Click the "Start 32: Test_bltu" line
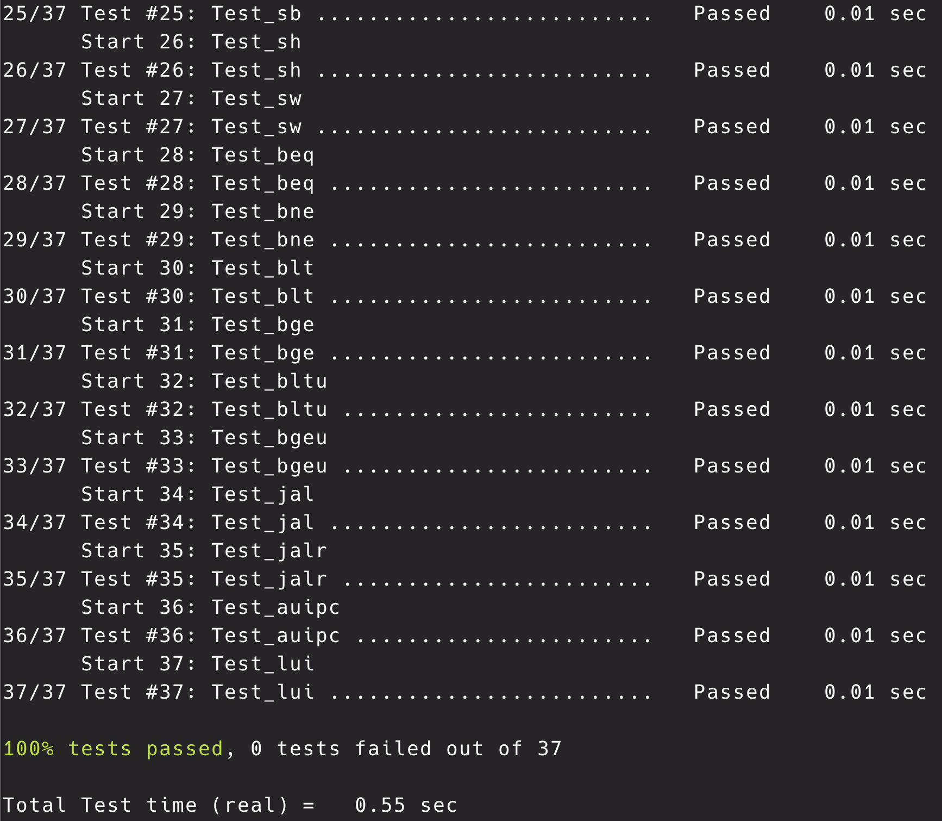 [204, 381]
